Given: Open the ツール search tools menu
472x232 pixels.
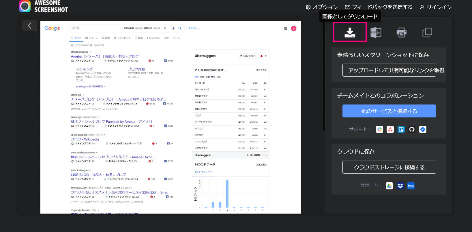Looking at the screenshot, I should pyautogui.click(x=176, y=38).
